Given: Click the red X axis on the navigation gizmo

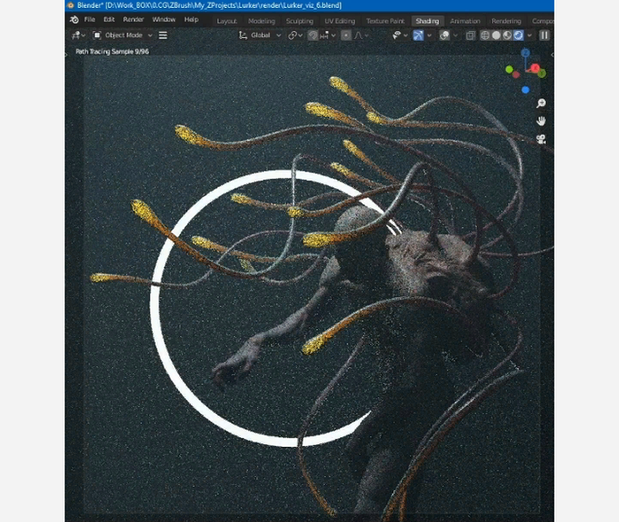Looking at the screenshot, I should click(535, 68).
